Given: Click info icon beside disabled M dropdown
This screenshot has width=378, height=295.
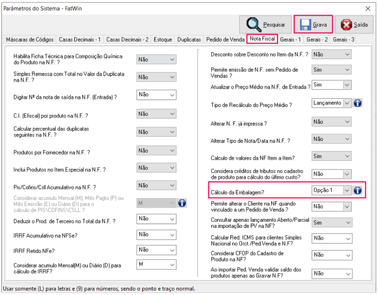Looking at the screenshot, I should (182, 203).
